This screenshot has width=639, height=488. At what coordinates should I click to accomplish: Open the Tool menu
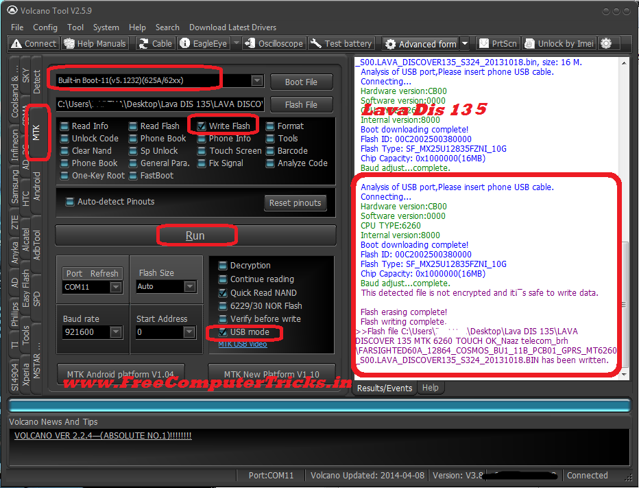pos(75,27)
